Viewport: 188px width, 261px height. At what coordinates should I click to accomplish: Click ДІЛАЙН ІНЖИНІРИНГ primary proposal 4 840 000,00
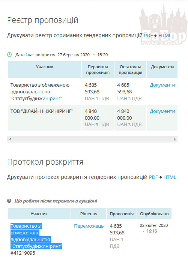coord(92,114)
